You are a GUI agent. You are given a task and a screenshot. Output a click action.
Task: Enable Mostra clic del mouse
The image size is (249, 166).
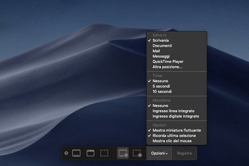[177, 141]
